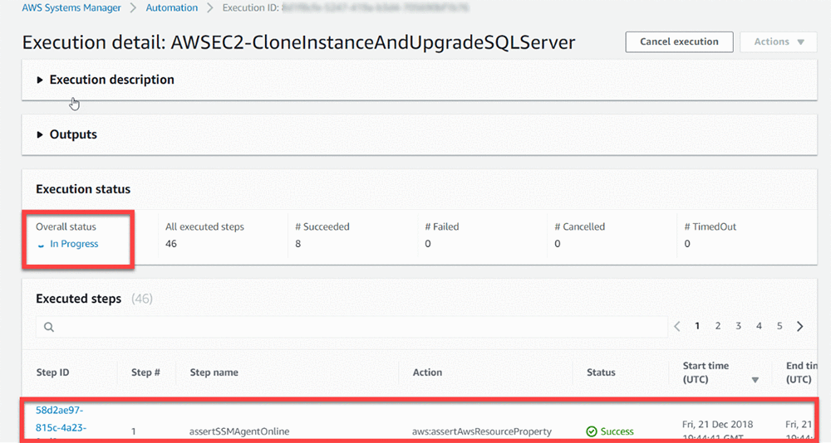
Task: Select page 2 of executed steps
Action: tap(718, 326)
